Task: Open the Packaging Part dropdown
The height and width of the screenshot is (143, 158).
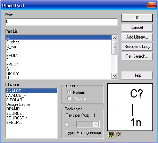Action: click(x=96, y=125)
